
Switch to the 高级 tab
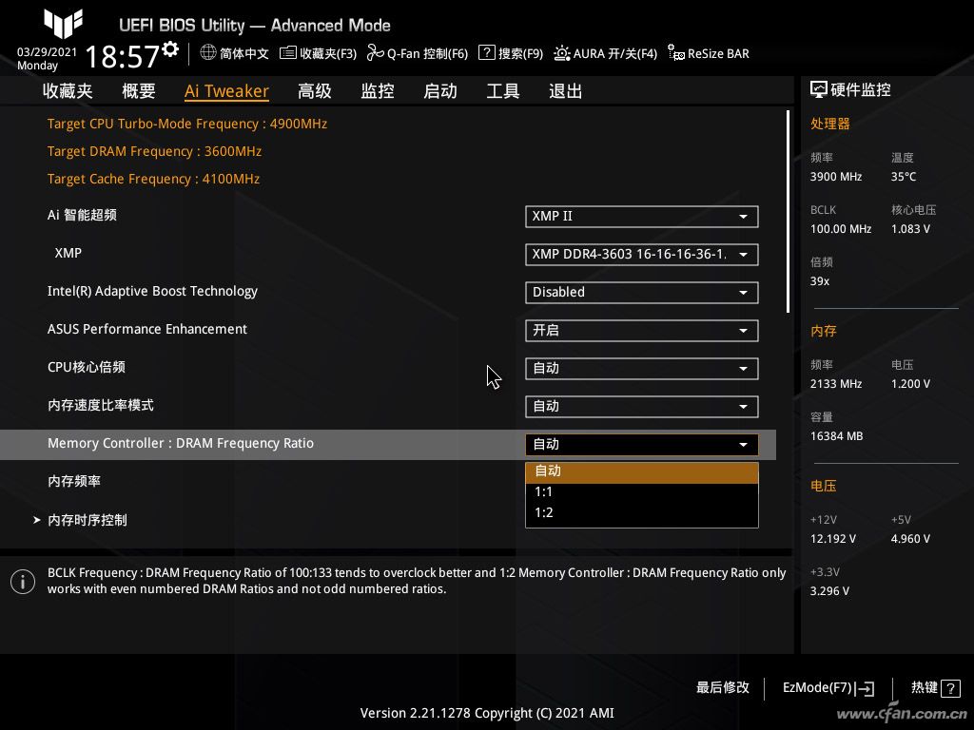coord(314,91)
